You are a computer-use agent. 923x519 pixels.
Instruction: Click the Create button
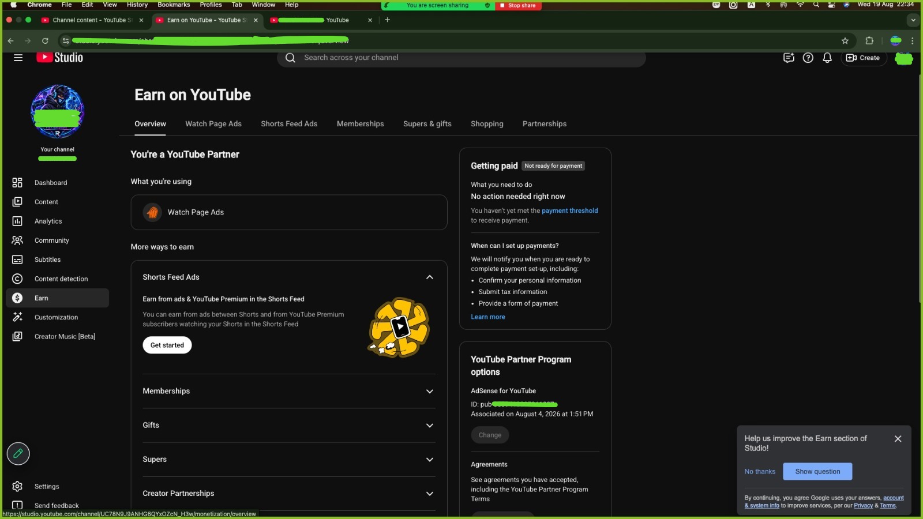[864, 58]
